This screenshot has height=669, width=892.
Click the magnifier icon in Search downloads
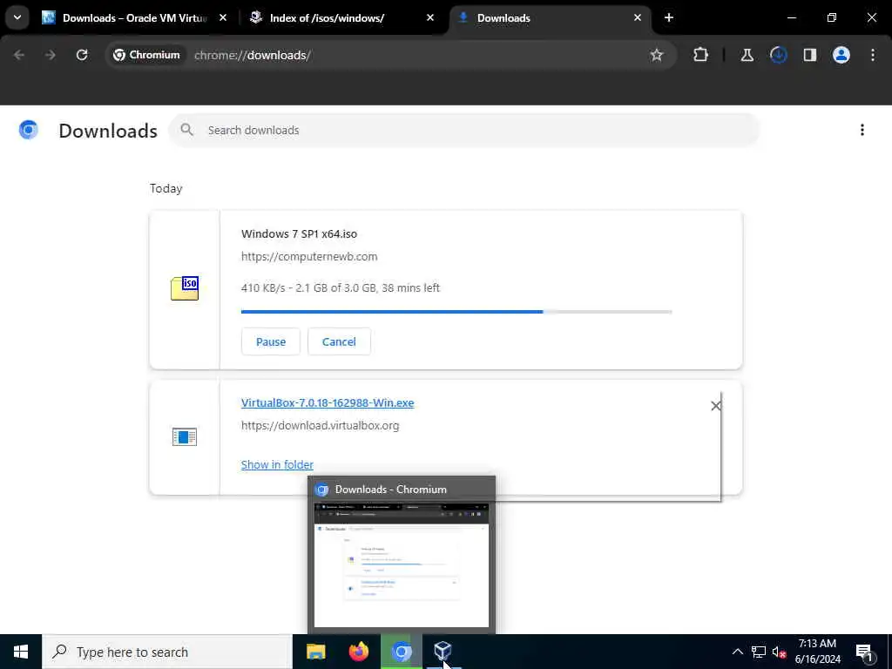(186, 130)
